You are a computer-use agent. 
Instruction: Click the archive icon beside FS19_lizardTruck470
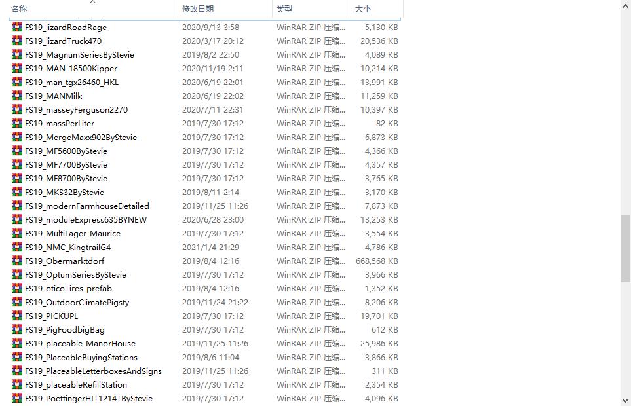pyautogui.click(x=17, y=41)
